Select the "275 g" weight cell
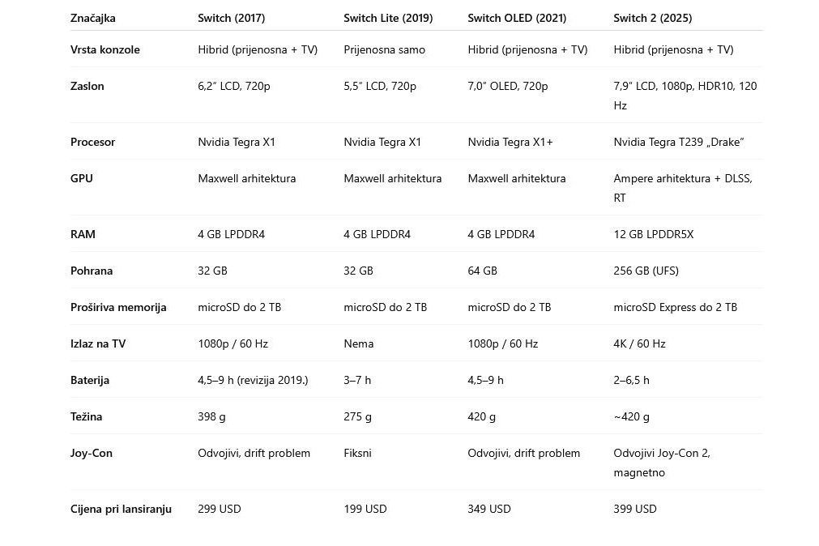 click(357, 416)
